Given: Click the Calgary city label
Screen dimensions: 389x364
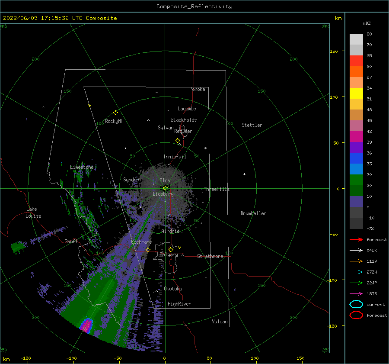Looking at the screenshot, I should [x=169, y=254].
